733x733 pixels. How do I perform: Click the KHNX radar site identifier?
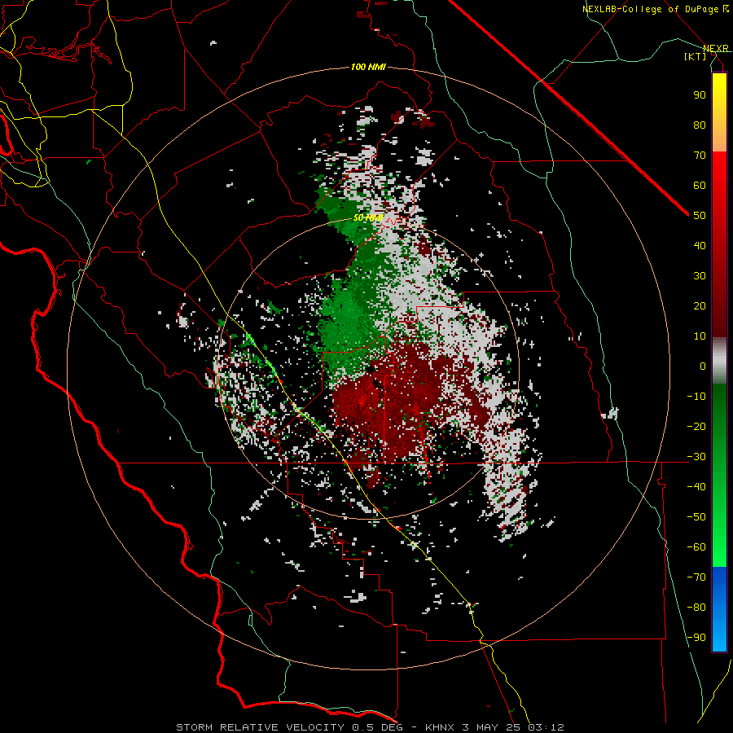(x=440, y=727)
